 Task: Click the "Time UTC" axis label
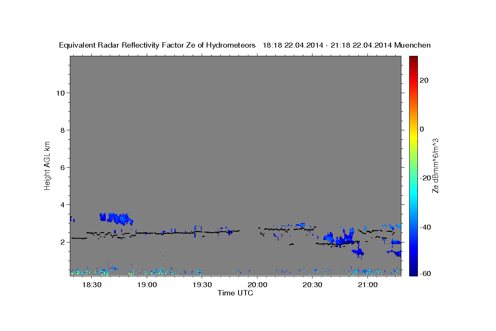[x=235, y=293]
